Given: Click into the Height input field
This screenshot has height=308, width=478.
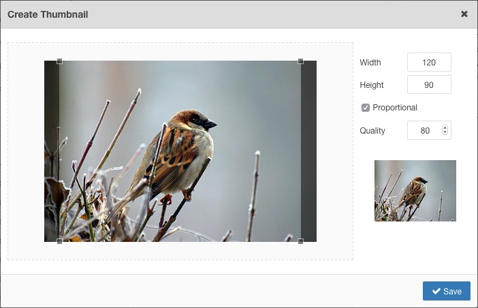Looking at the screenshot, I should point(429,84).
